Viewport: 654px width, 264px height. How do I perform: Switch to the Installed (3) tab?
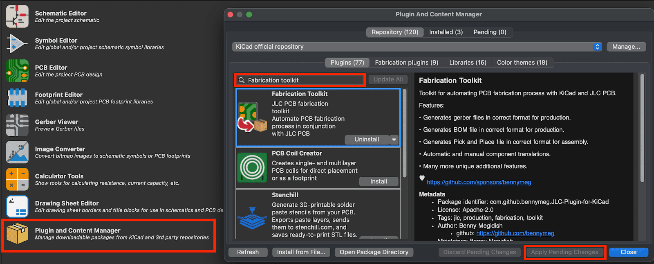click(x=446, y=32)
